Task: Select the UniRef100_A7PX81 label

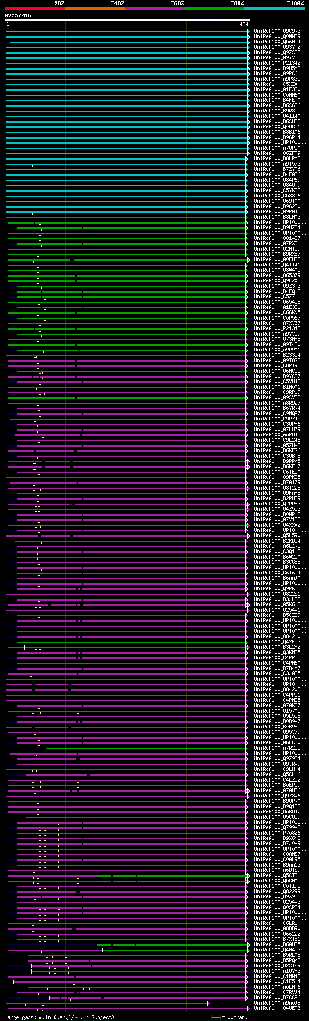Action: (277, 244)
